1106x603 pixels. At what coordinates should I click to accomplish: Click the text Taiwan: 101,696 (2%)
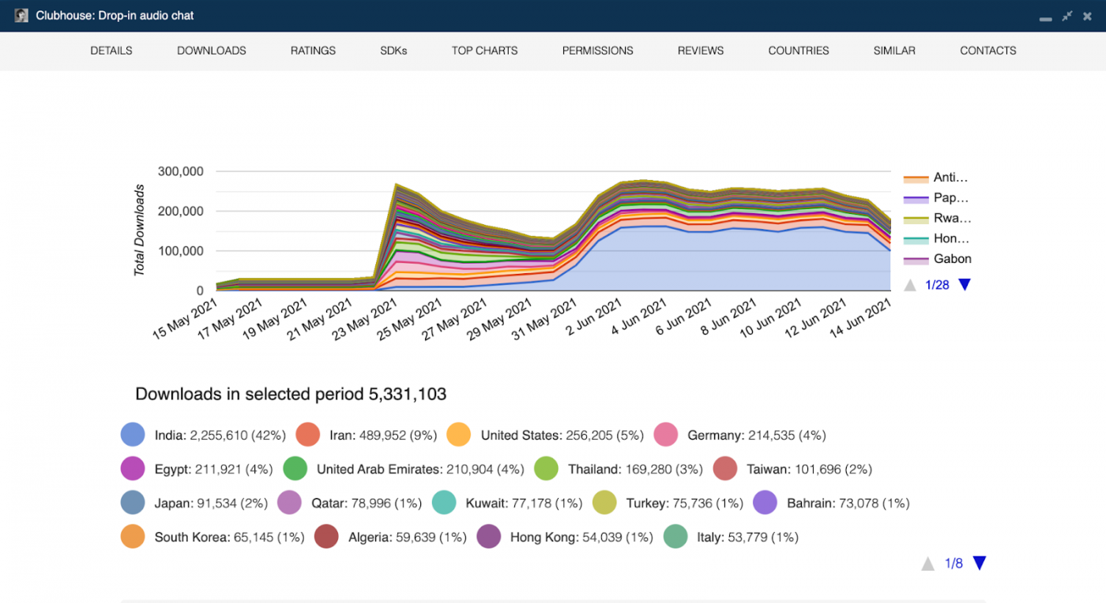(810, 469)
